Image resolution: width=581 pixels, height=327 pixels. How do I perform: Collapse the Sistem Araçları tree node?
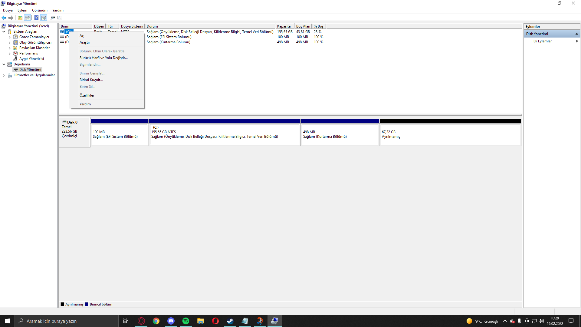(4, 31)
